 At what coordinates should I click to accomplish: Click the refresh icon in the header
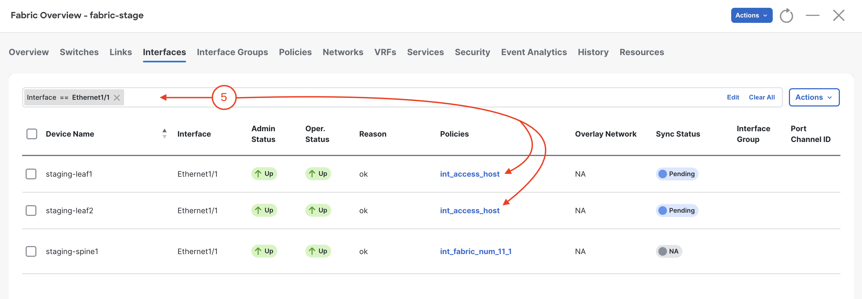pos(786,15)
